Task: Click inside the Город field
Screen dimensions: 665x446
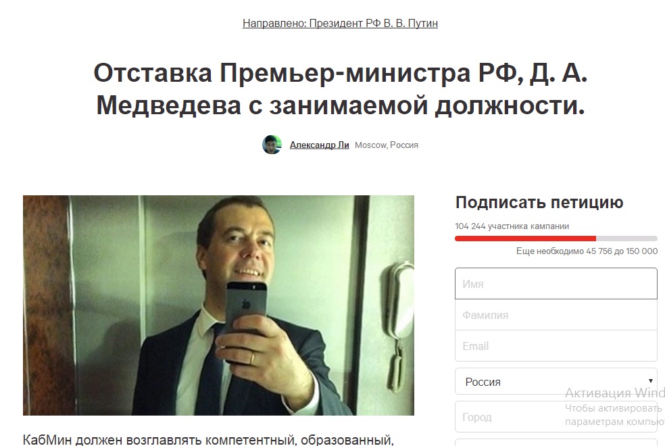Action: pos(556,417)
